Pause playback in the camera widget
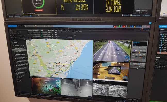Viewport: 167px width, 102px height. click(x=139, y=48)
